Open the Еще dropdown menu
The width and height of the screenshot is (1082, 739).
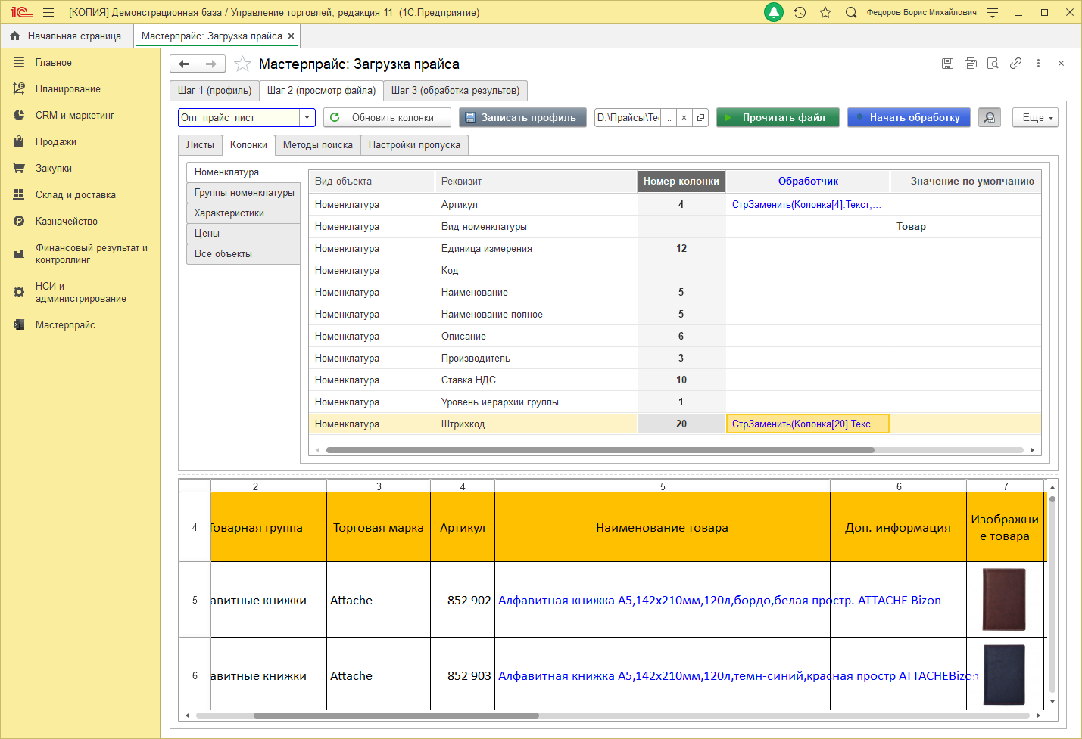pyautogui.click(x=1034, y=117)
